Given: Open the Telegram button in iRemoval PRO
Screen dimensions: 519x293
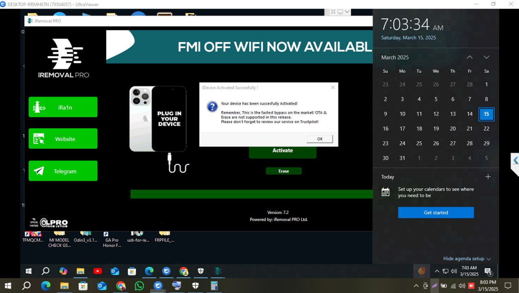Looking at the screenshot, I should tap(63, 171).
